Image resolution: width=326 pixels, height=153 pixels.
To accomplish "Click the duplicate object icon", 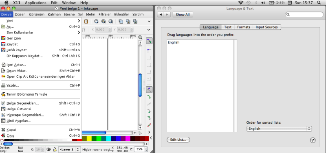I will click(x=121, y=21).
